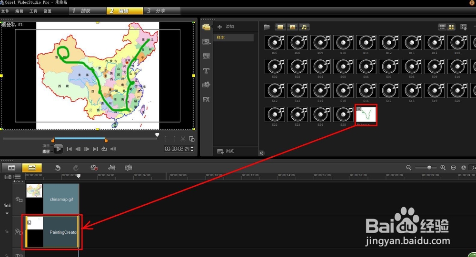Viewport: 476px width, 257px height.
Task: Switch to Storyboard view button
Action: [x=11, y=168]
